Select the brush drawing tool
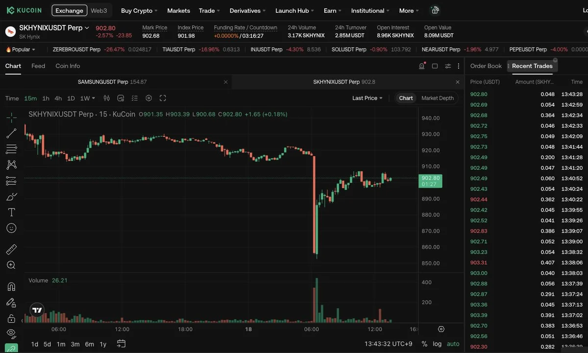 11,197
